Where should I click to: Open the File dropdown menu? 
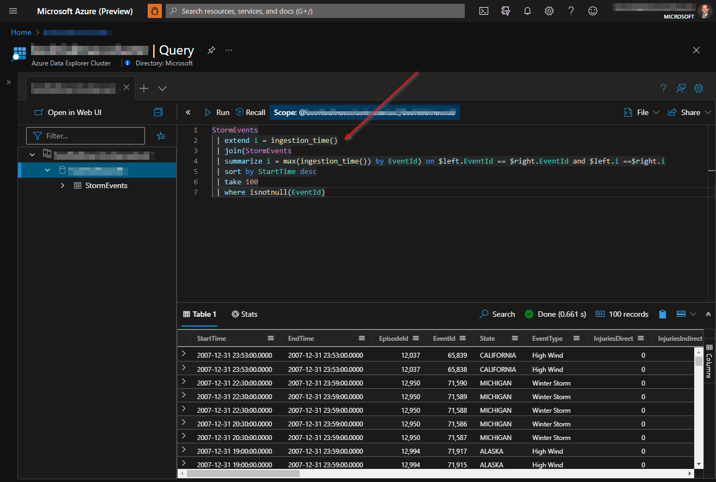pyautogui.click(x=642, y=112)
